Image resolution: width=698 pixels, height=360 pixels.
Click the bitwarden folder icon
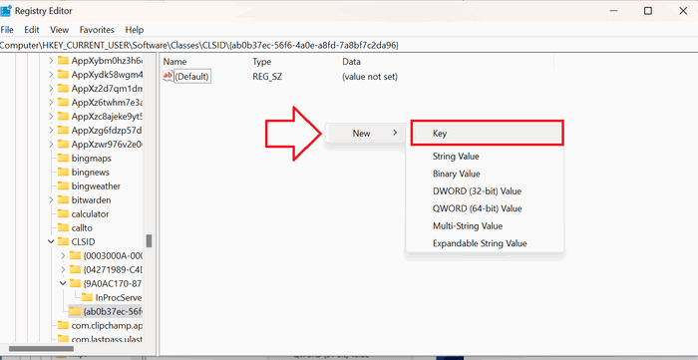(63, 199)
